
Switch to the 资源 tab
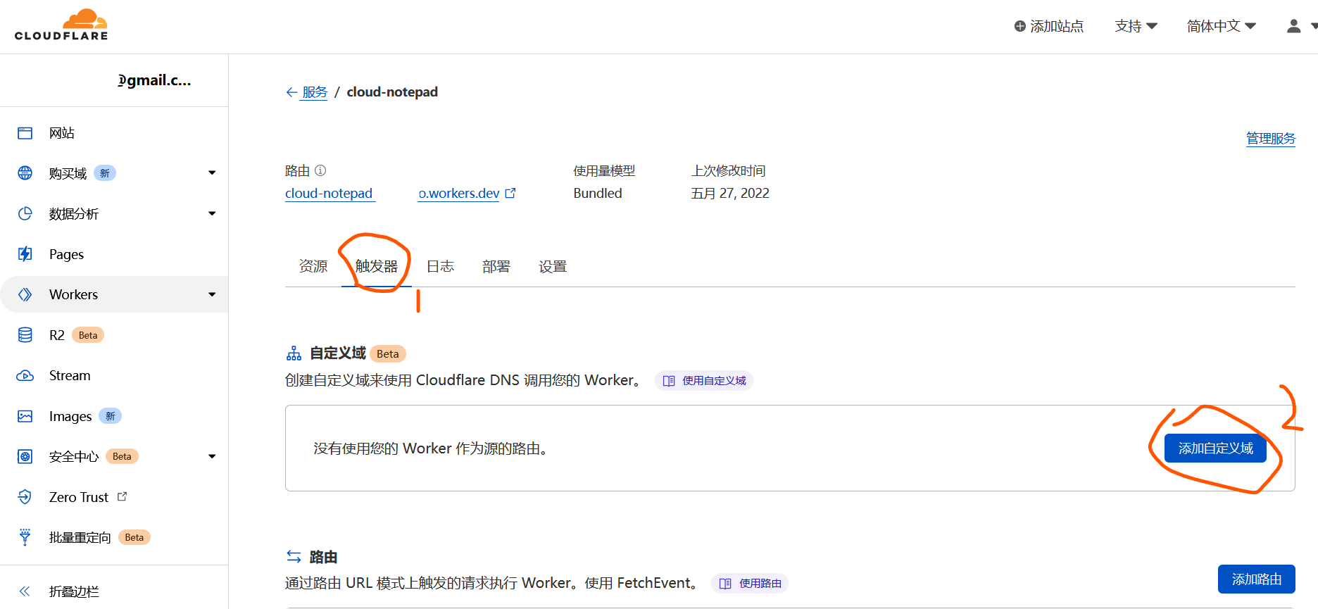click(313, 266)
